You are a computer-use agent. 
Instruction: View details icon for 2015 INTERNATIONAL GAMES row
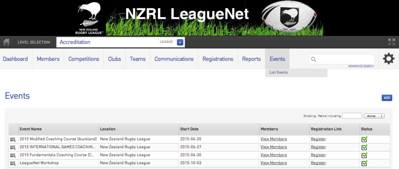point(13,147)
